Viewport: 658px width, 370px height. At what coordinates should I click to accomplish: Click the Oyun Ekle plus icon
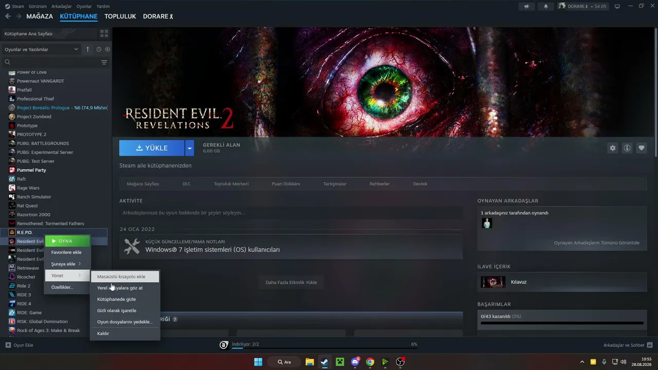tap(8, 345)
